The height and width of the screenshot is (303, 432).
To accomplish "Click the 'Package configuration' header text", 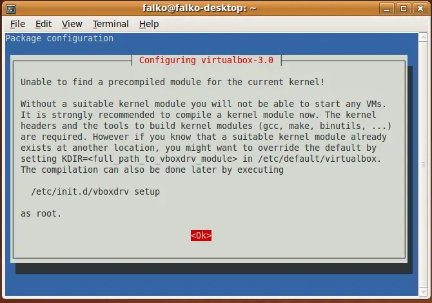I will click(59, 38).
